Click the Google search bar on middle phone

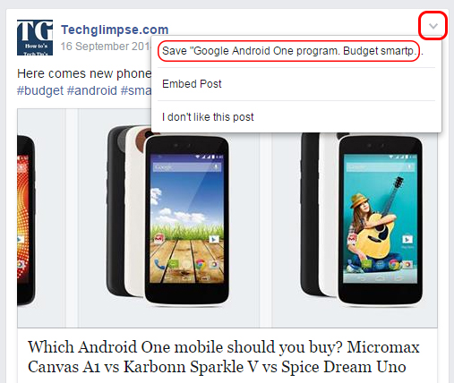187,167
